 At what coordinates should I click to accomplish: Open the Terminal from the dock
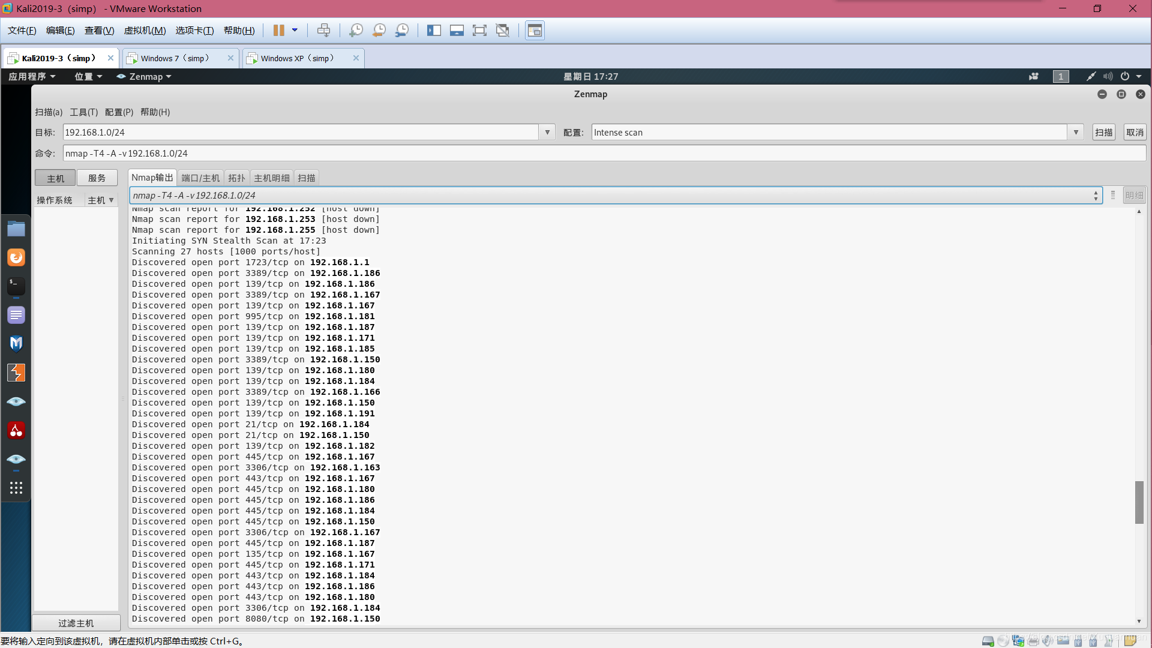pos(16,286)
